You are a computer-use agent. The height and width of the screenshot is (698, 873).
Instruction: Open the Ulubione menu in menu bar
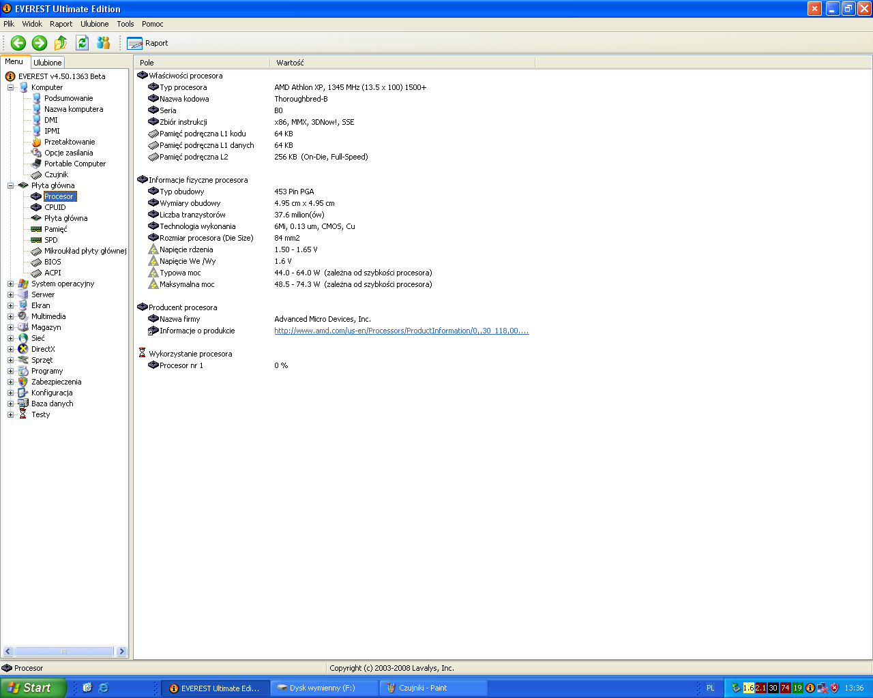(x=95, y=24)
